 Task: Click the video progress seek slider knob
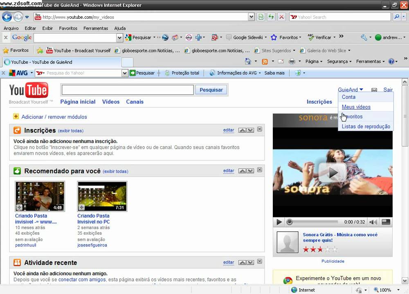click(x=289, y=222)
